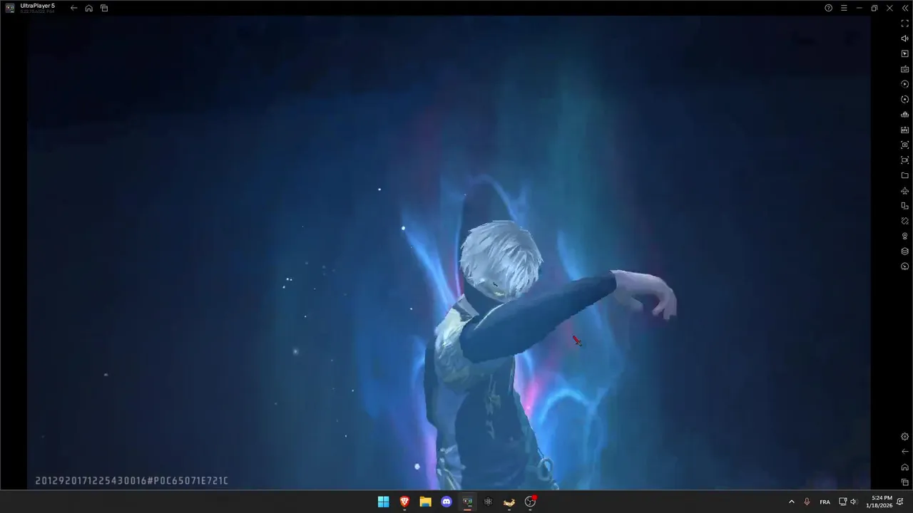Open the media folder icon in side toolbar
The image size is (913, 513).
905,175
